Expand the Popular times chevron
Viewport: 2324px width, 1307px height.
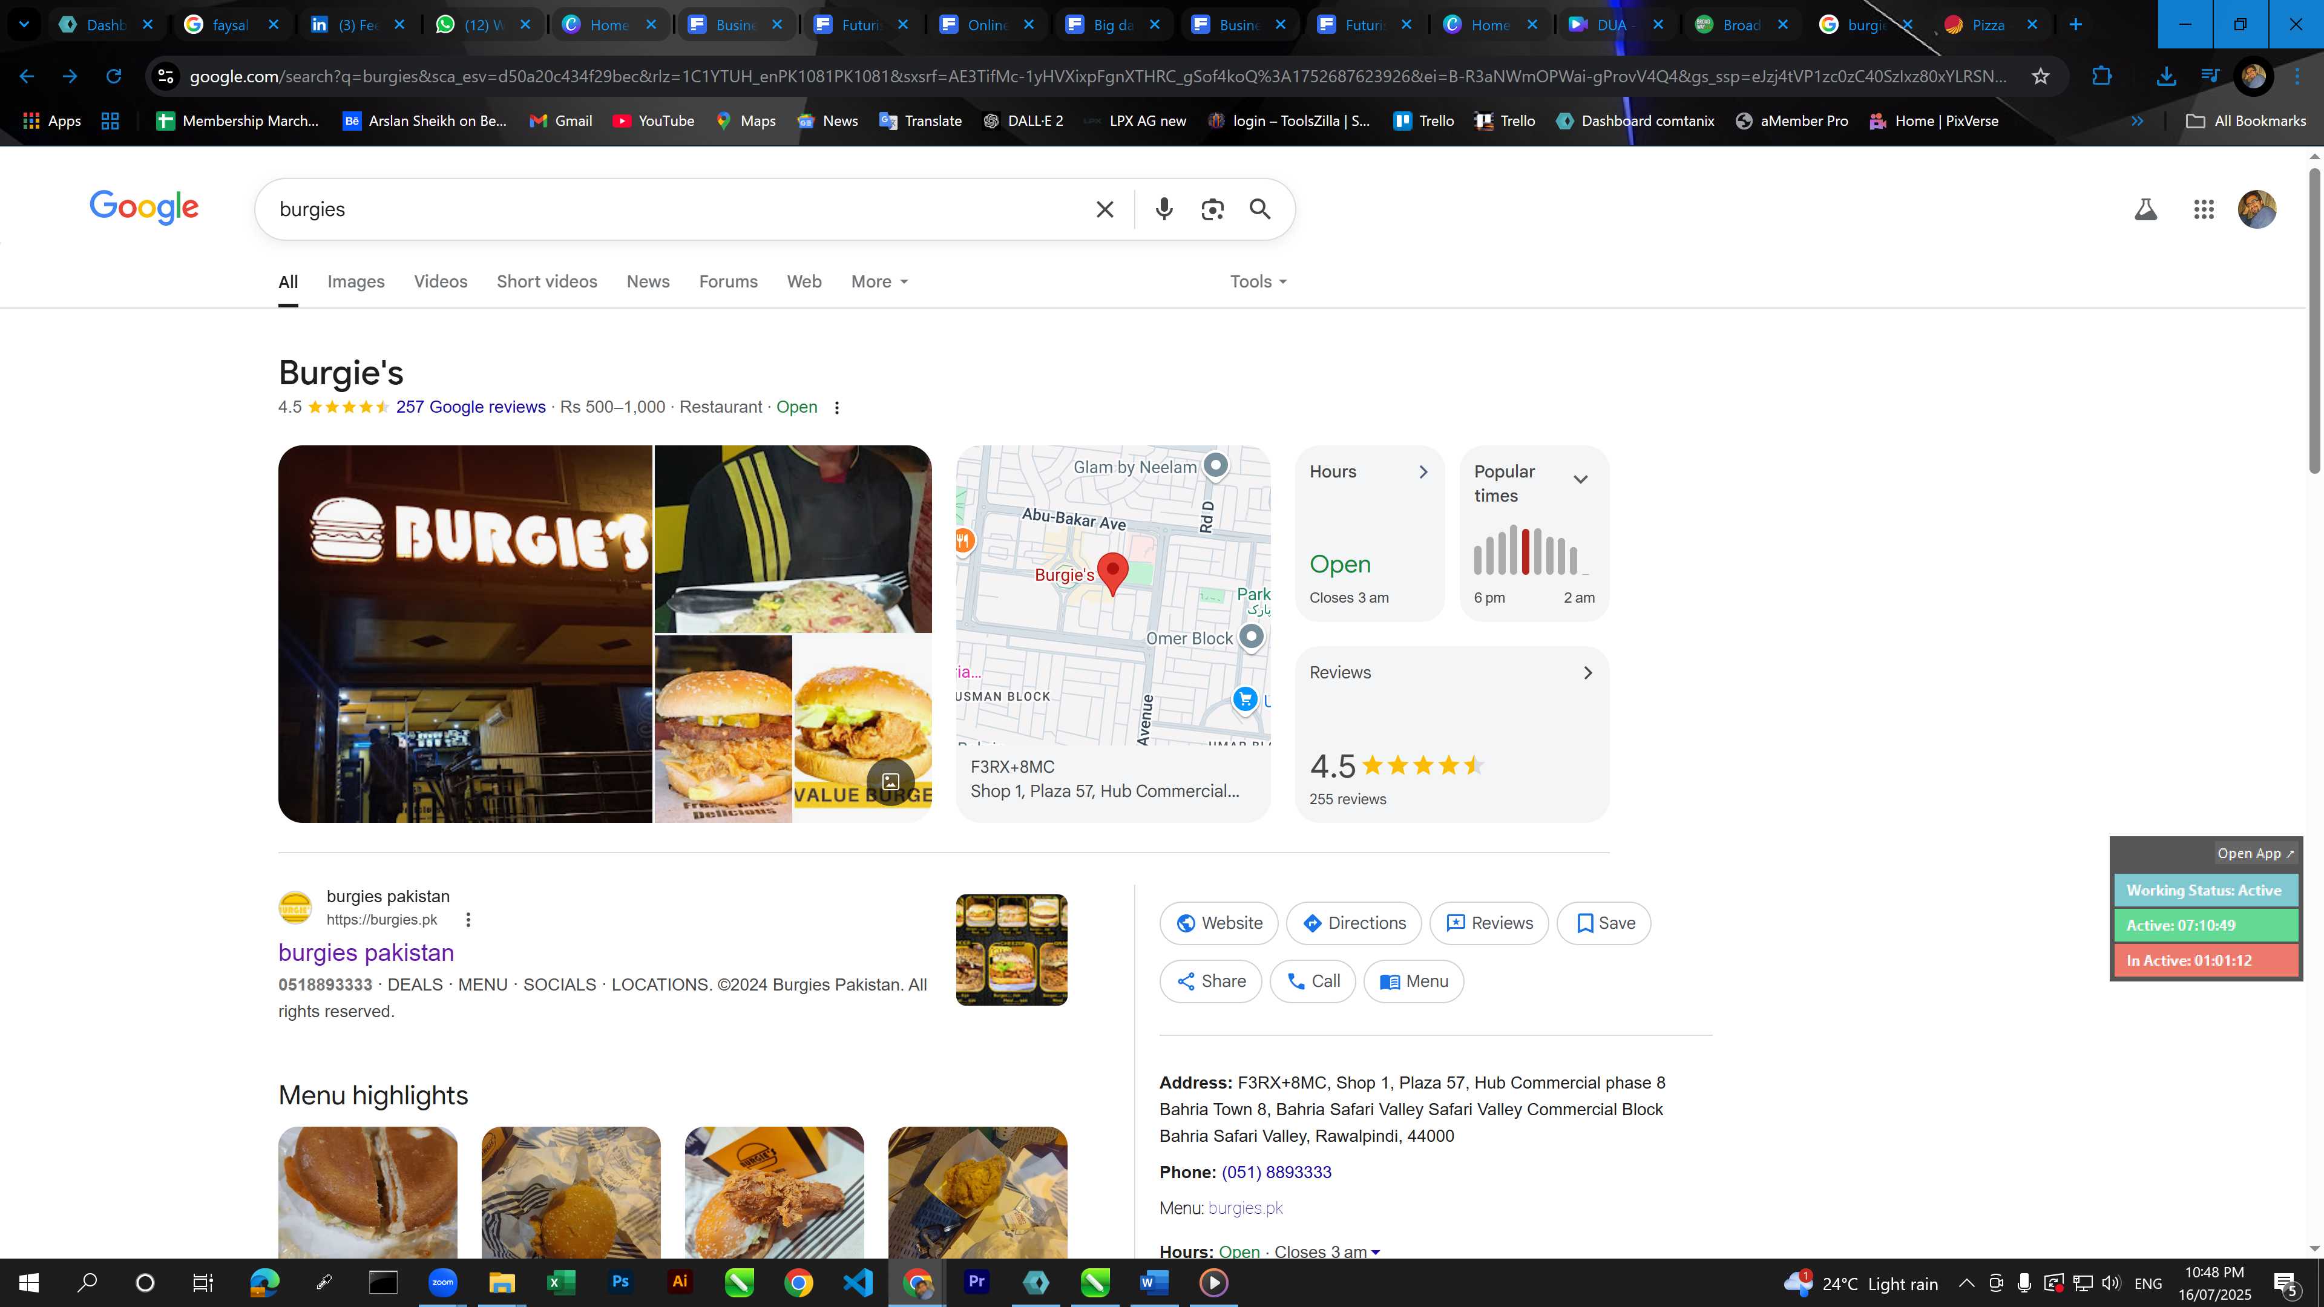click(1581, 479)
